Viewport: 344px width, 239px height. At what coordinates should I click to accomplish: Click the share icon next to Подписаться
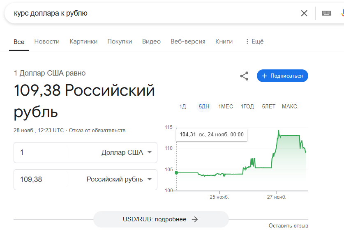[244, 76]
